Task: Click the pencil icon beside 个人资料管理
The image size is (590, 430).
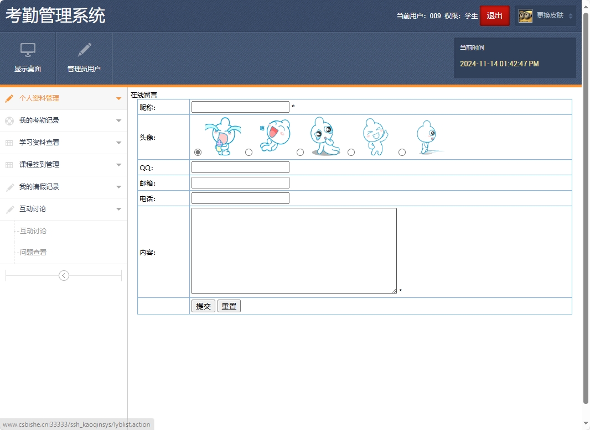Action: 9,98
